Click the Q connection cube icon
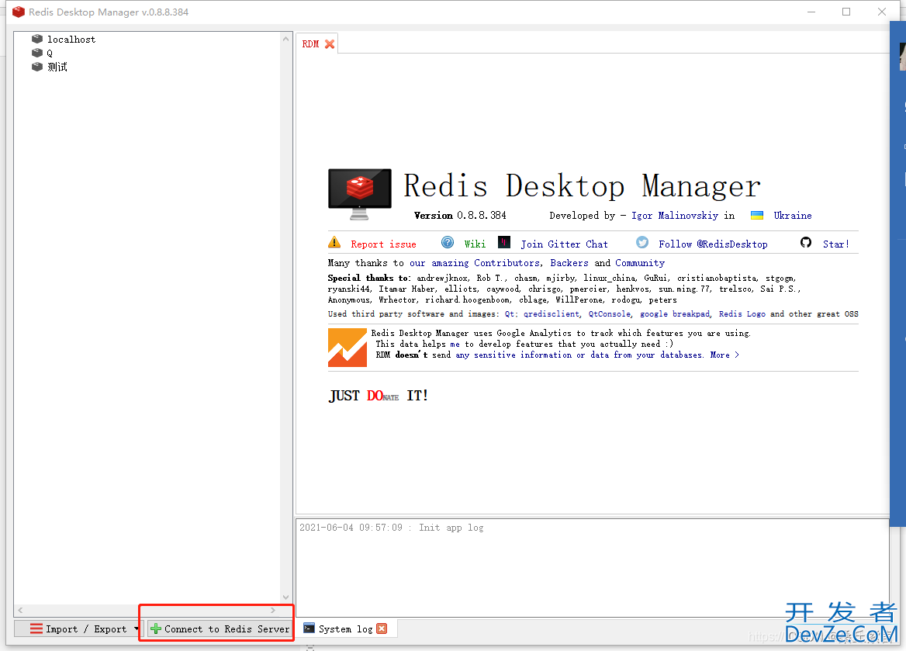This screenshot has width=906, height=651. pos(37,54)
